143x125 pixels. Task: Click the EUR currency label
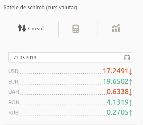13,82
